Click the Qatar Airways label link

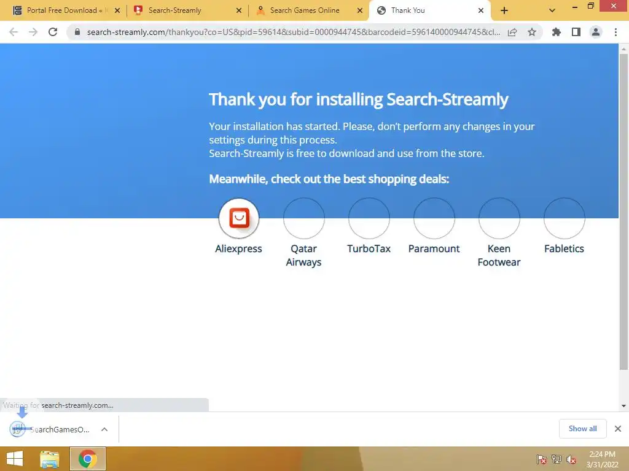(x=303, y=256)
